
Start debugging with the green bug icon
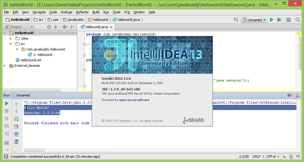point(279,20)
